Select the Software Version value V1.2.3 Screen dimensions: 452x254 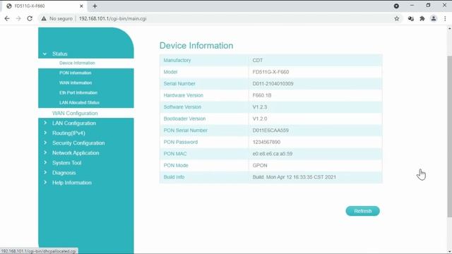[260, 107]
